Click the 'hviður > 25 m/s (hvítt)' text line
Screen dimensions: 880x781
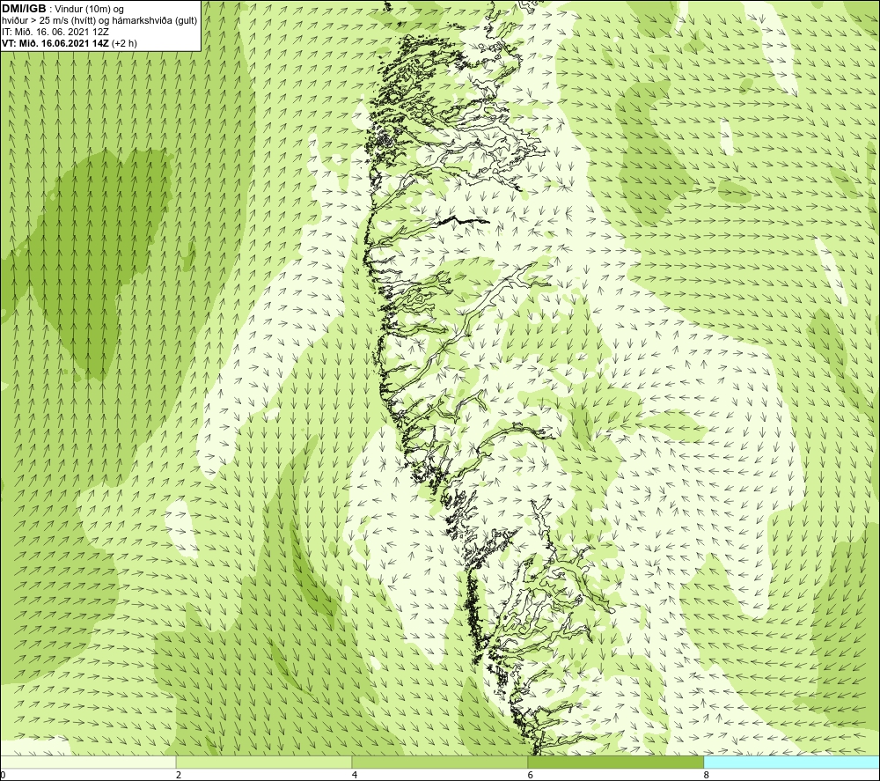tap(99, 20)
